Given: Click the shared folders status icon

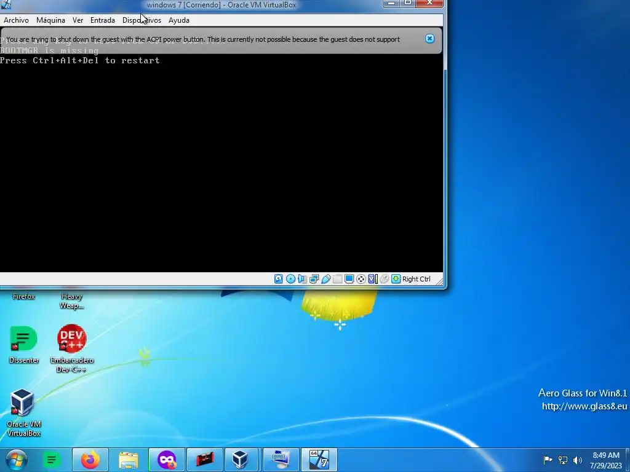Looking at the screenshot, I should point(338,279).
